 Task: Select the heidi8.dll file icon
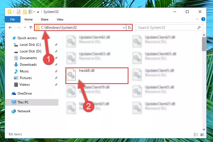71,75
